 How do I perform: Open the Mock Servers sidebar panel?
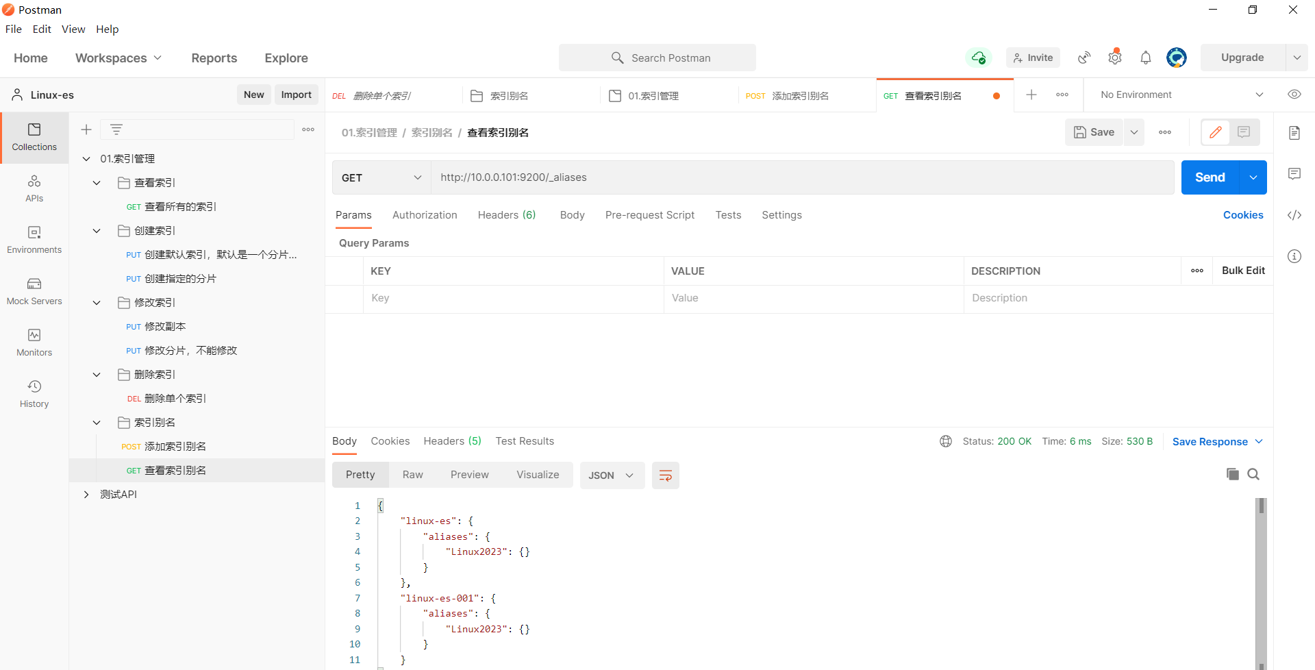34,292
